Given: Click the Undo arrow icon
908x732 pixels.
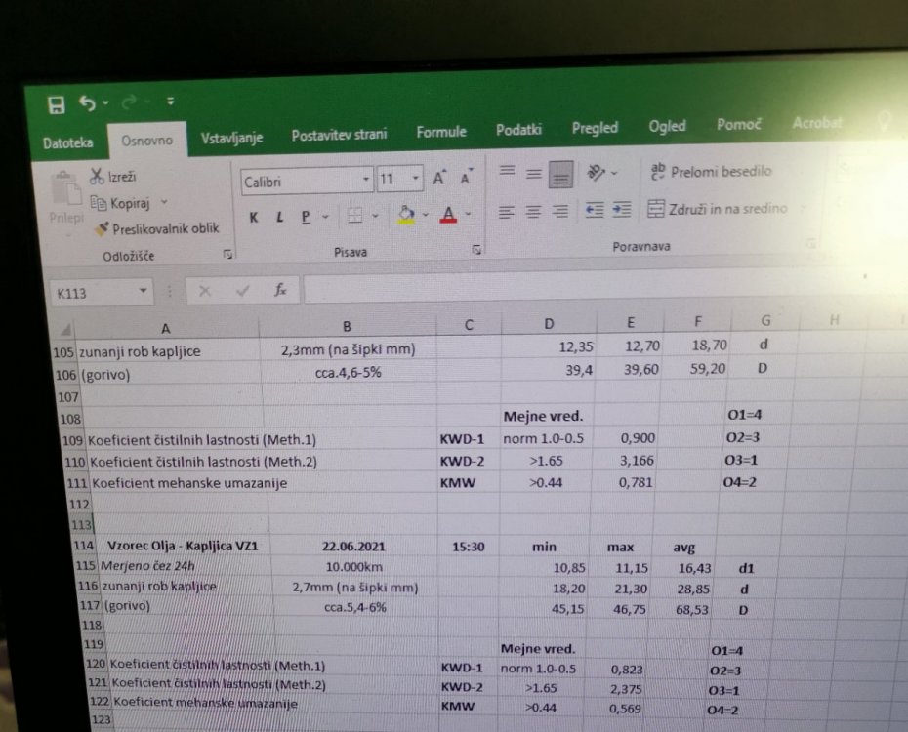Looking at the screenshot, I should [x=88, y=102].
